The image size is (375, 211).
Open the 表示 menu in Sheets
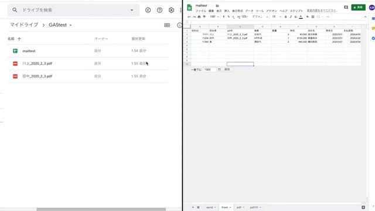pos(219,11)
